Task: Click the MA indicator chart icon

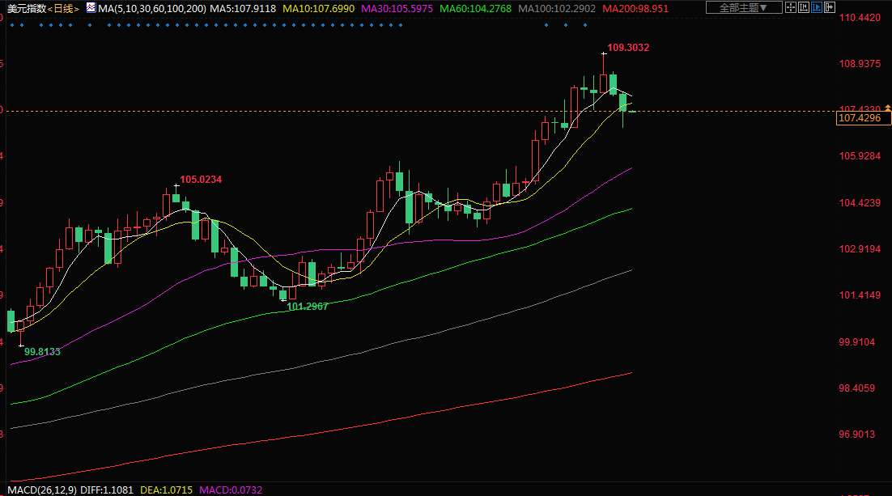Action: tap(89, 8)
